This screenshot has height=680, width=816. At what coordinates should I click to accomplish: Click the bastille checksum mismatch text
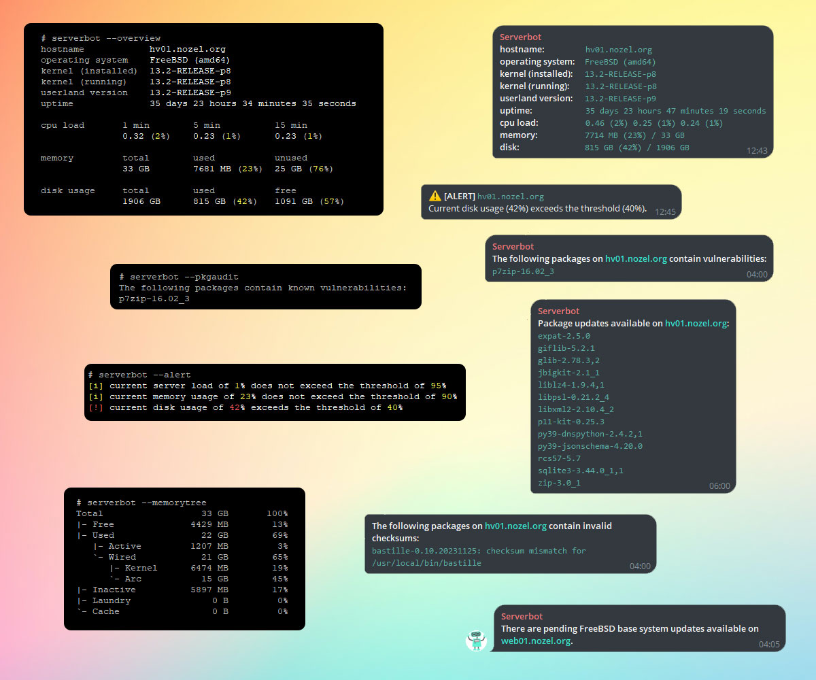coord(479,551)
